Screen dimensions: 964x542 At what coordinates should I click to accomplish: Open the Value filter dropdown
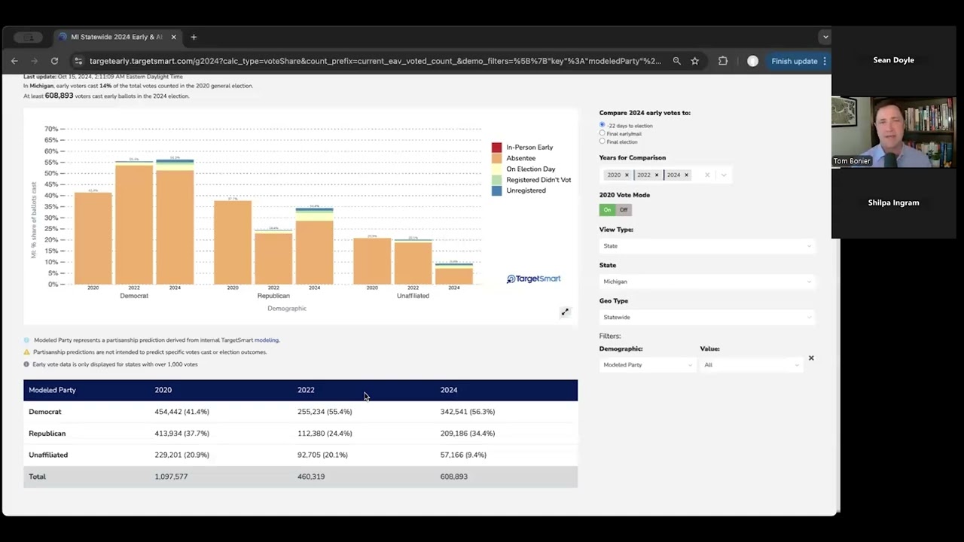(x=751, y=365)
